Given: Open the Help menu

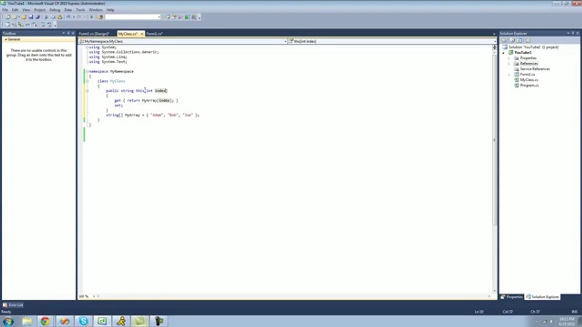Looking at the screenshot, I should coord(110,10).
